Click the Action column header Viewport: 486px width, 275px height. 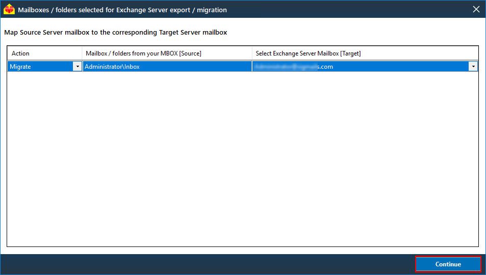[45, 53]
